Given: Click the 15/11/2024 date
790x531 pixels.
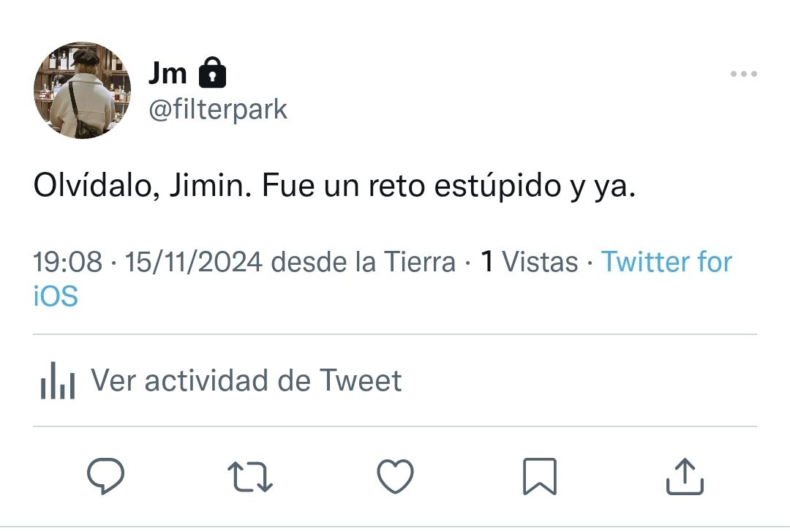Looking at the screenshot, I should [193, 262].
